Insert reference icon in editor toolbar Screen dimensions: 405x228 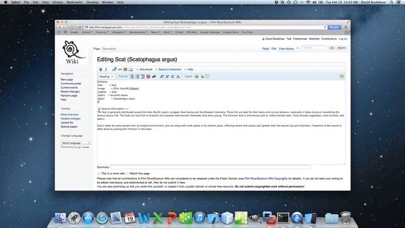point(131,70)
